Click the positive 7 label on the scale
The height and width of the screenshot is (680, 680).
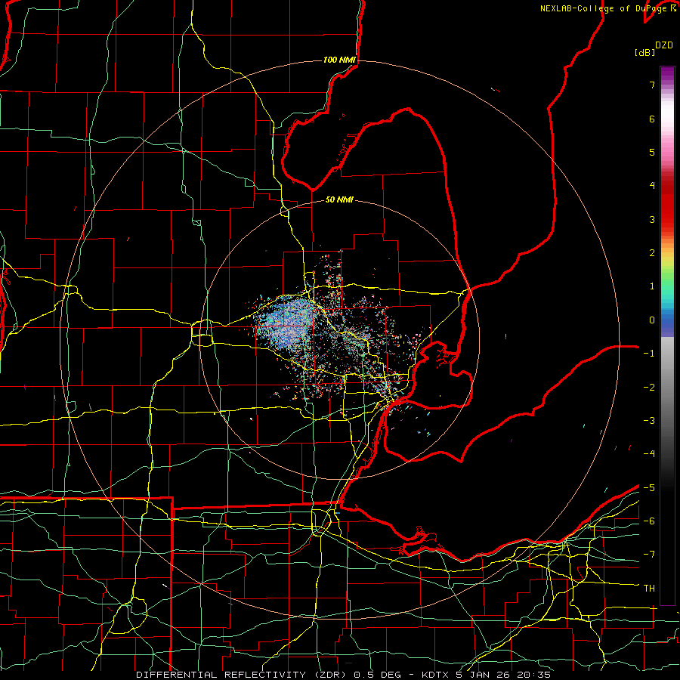pyautogui.click(x=652, y=85)
